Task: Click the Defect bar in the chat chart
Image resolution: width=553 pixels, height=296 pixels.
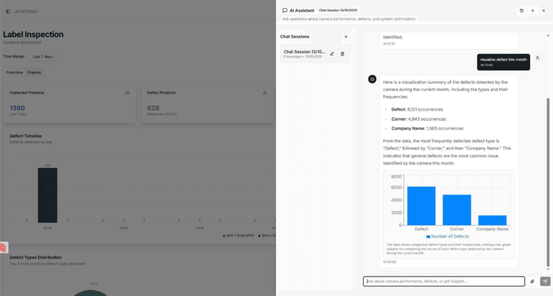Action: 421,206
